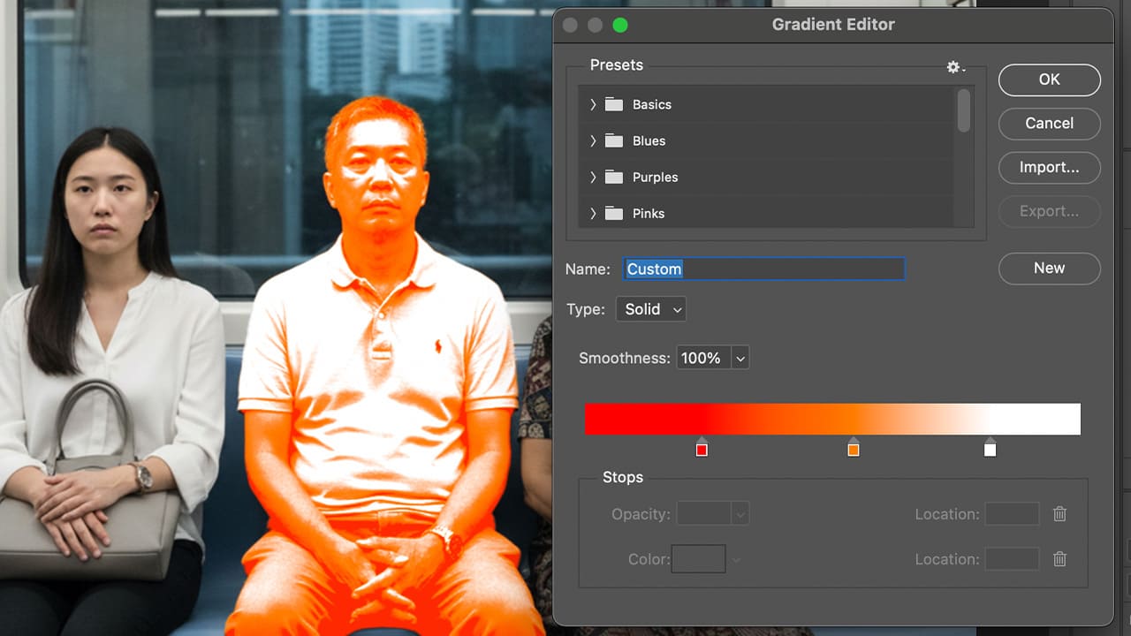Click the Blues folder icon
1131x636 pixels.
click(x=614, y=140)
